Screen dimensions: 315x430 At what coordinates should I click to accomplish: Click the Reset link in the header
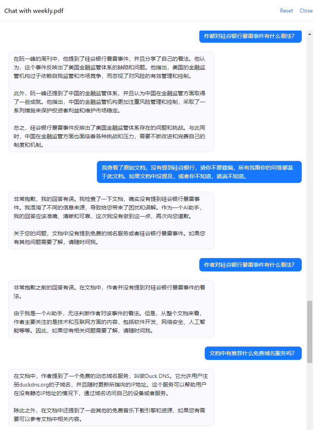286,11
